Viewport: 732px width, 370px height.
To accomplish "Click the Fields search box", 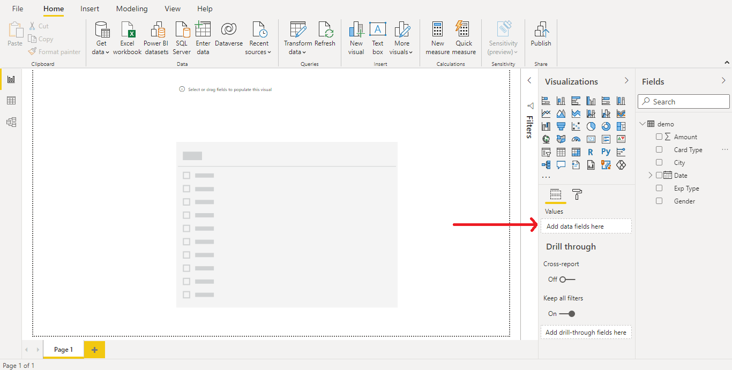I will (x=684, y=102).
